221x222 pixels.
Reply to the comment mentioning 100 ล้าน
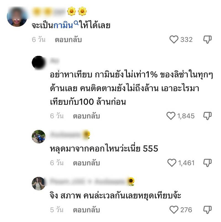86,116
